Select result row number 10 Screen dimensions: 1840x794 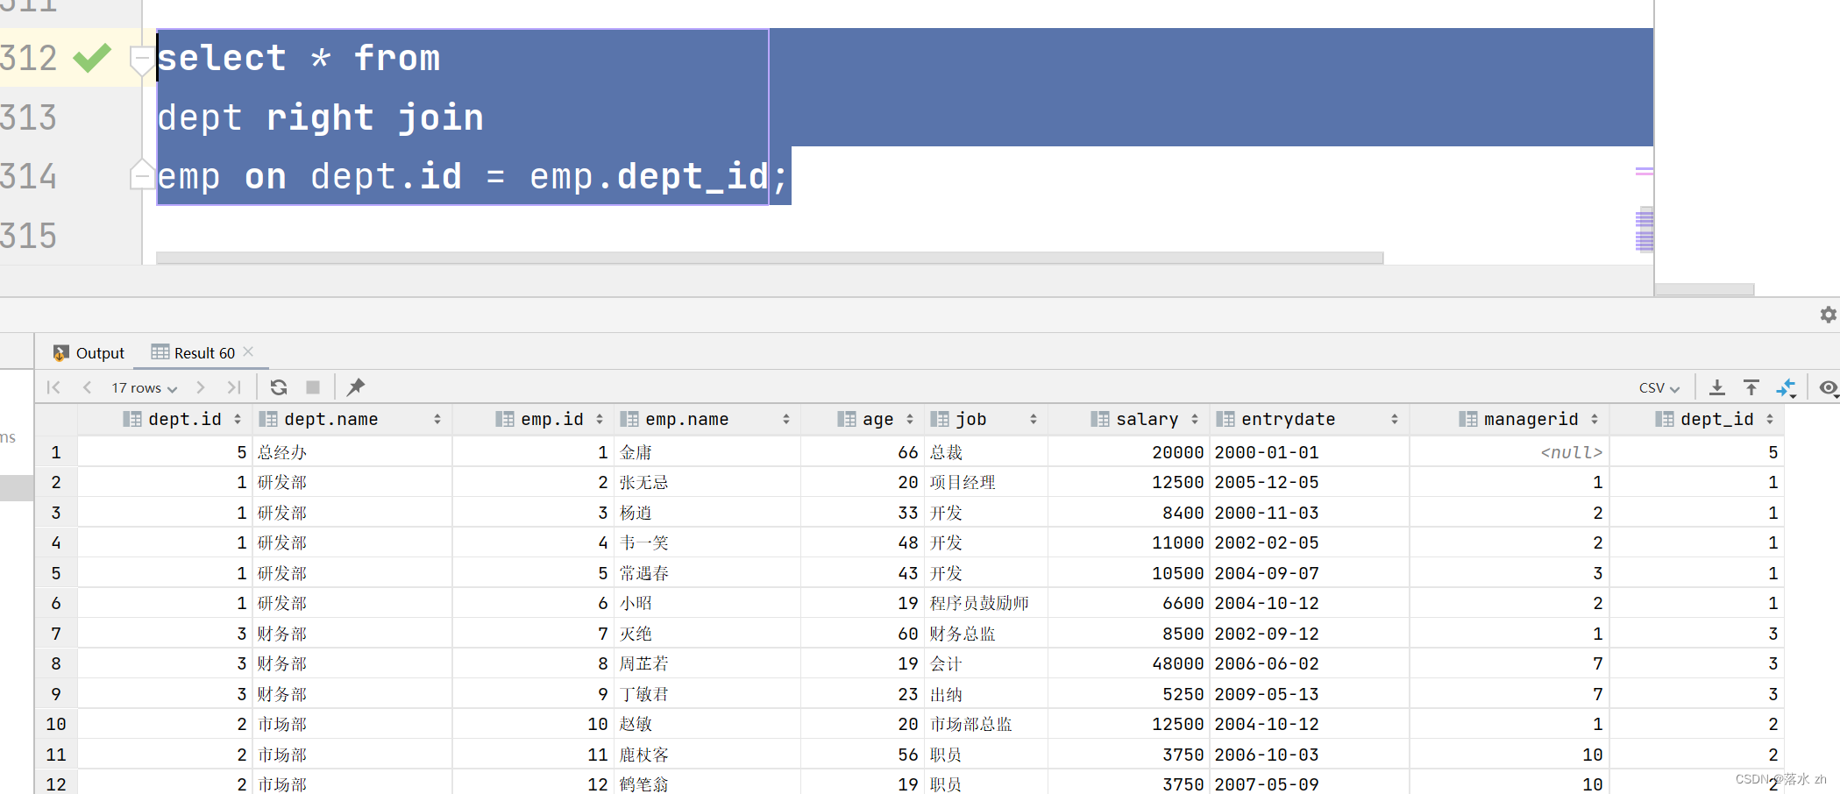pos(56,724)
